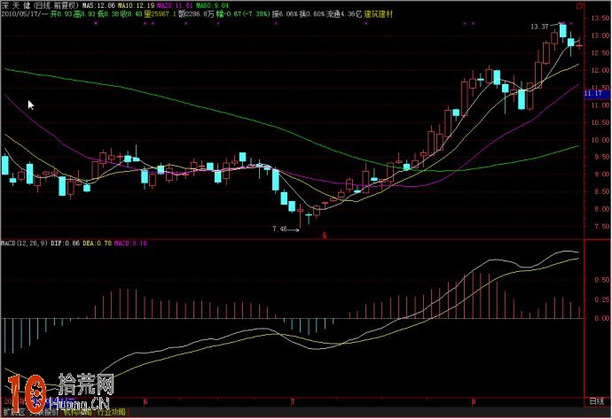Switch to the 关联报价 bottom tab
Image resolution: width=612 pixels, height=419 pixels.
[x=43, y=413]
